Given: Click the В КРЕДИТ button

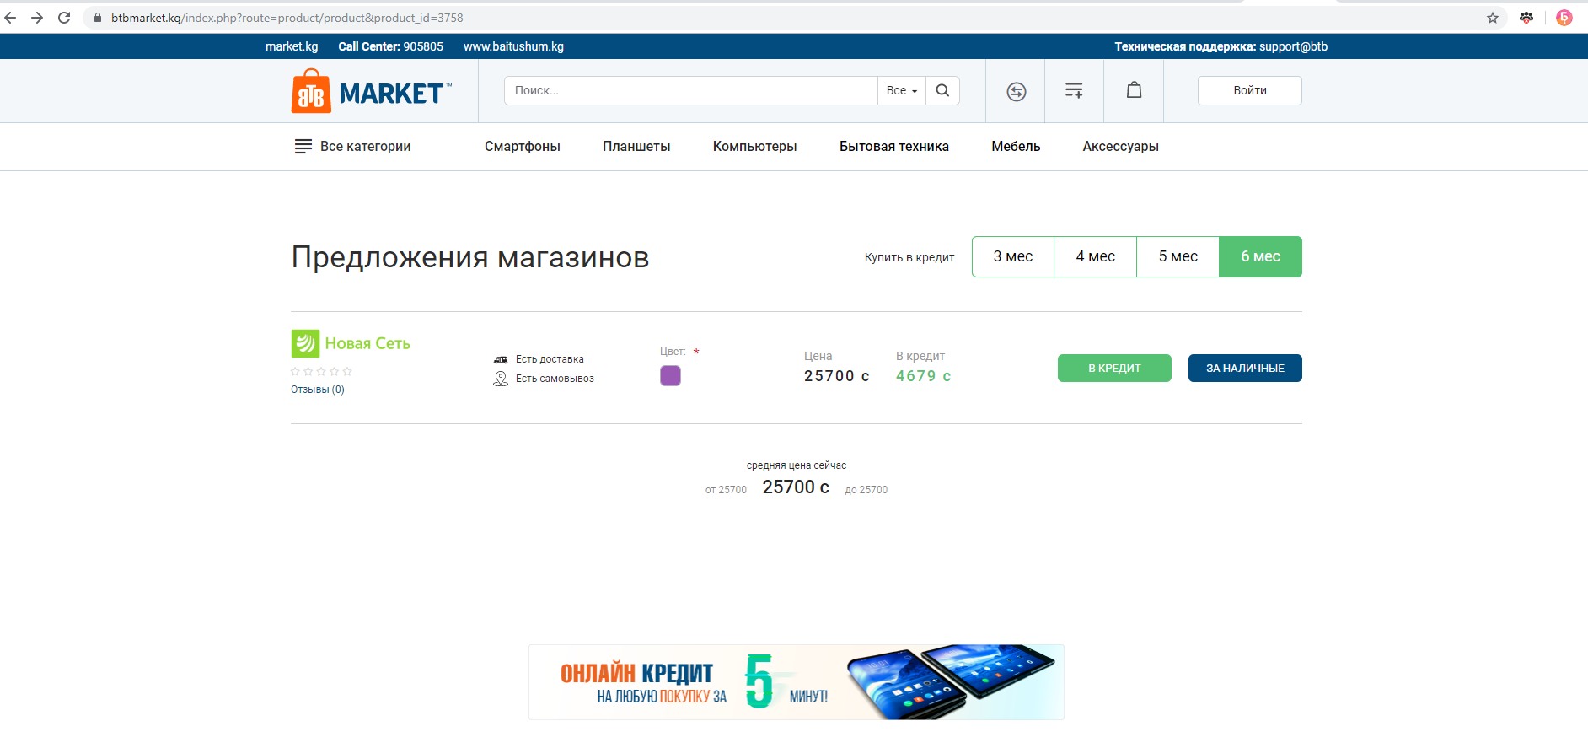Looking at the screenshot, I should [1113, 368].
